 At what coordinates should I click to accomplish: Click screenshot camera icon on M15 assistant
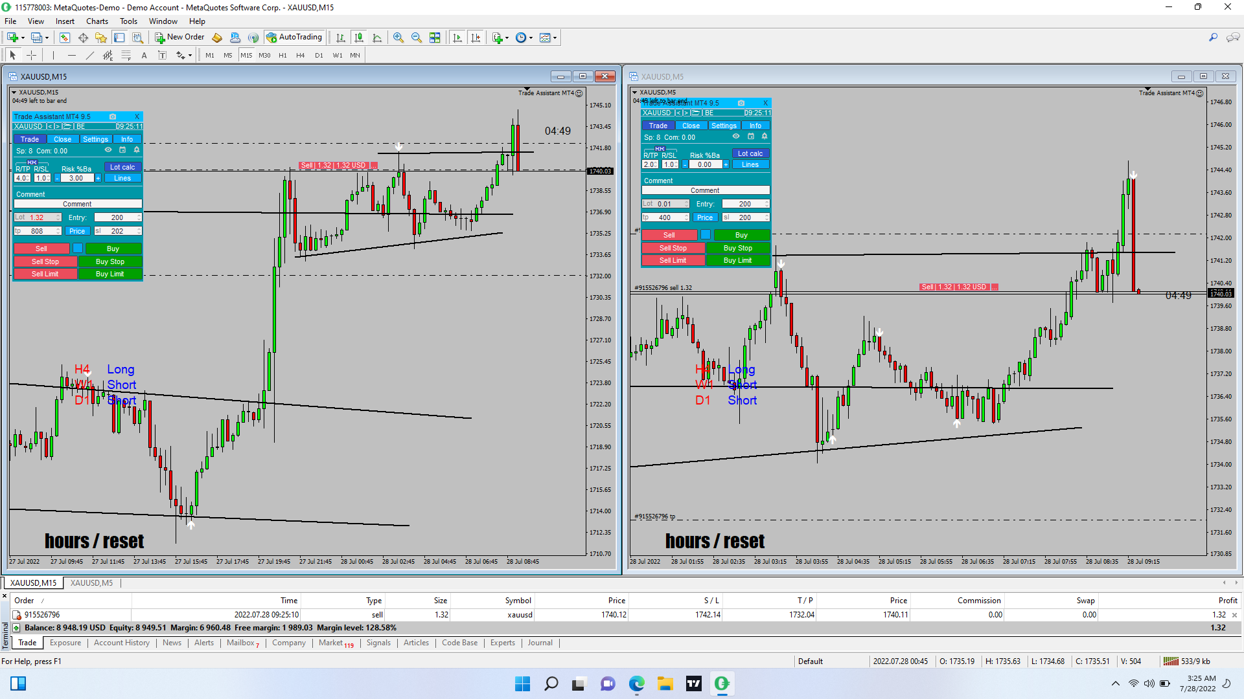pyautogui.click(x=113, y=116)
